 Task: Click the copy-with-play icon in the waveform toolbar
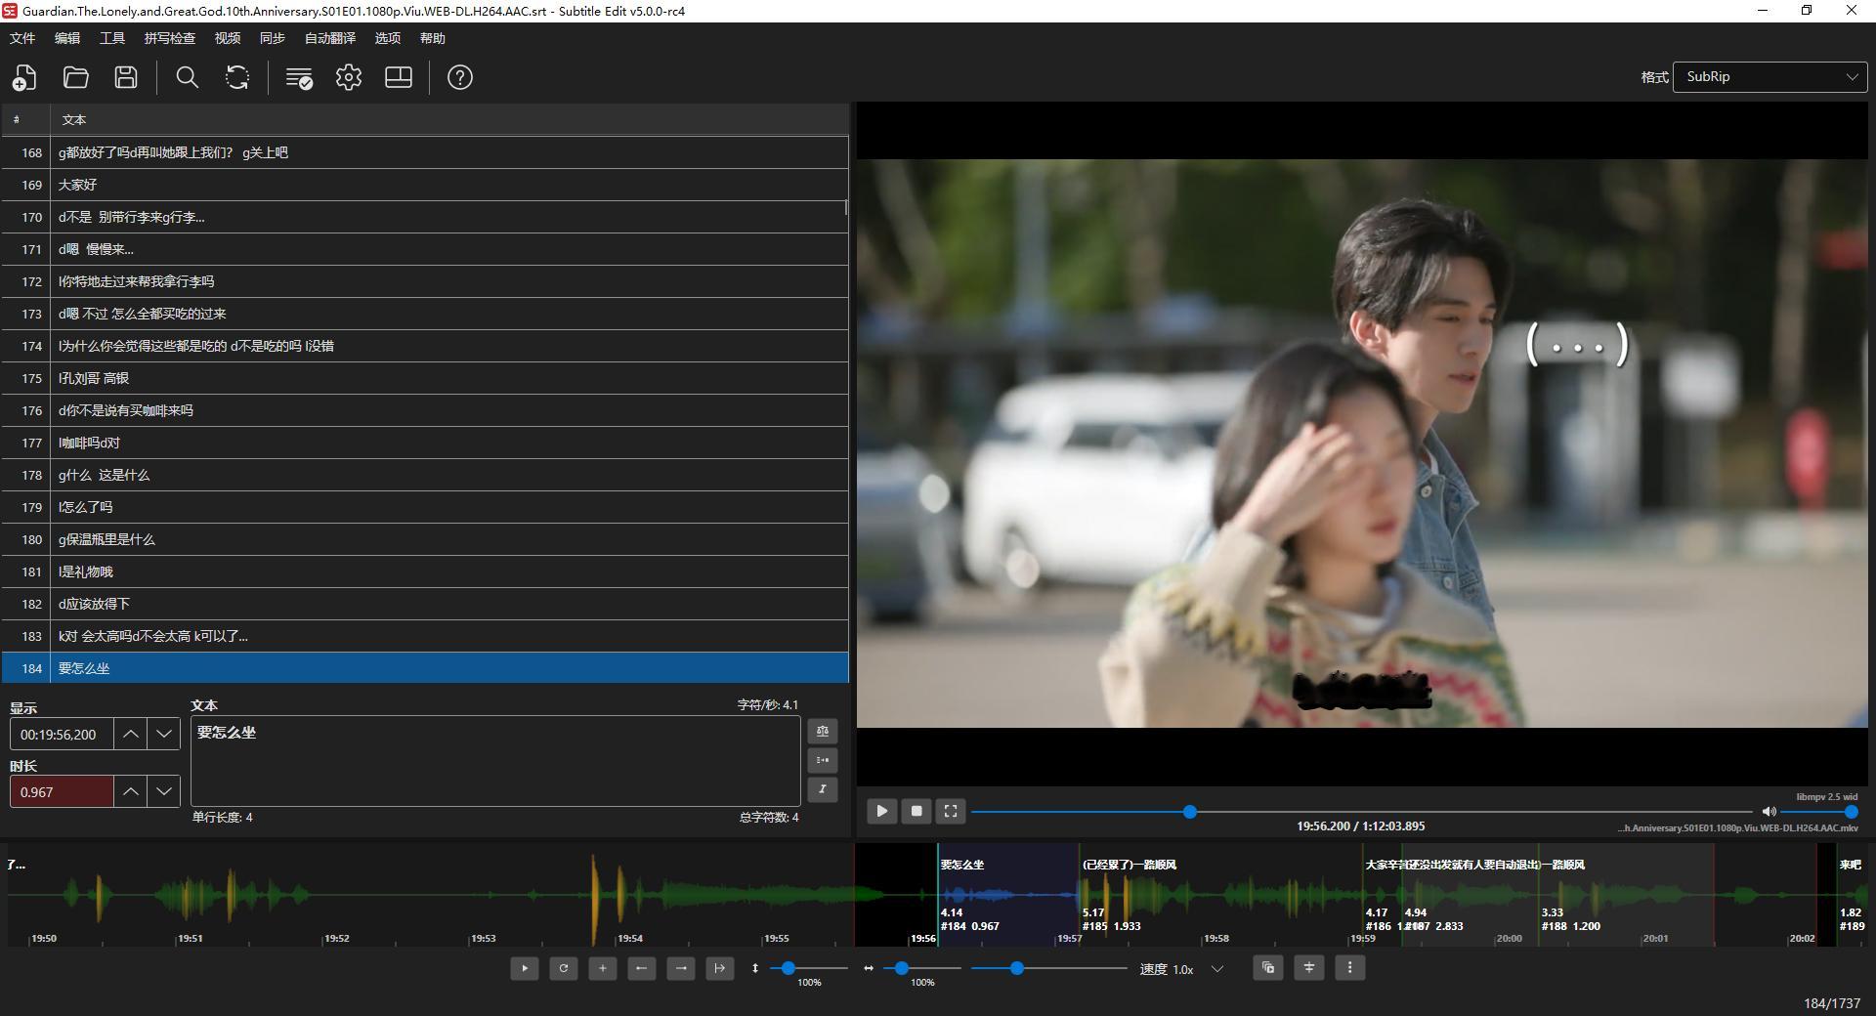point(1268,968)
